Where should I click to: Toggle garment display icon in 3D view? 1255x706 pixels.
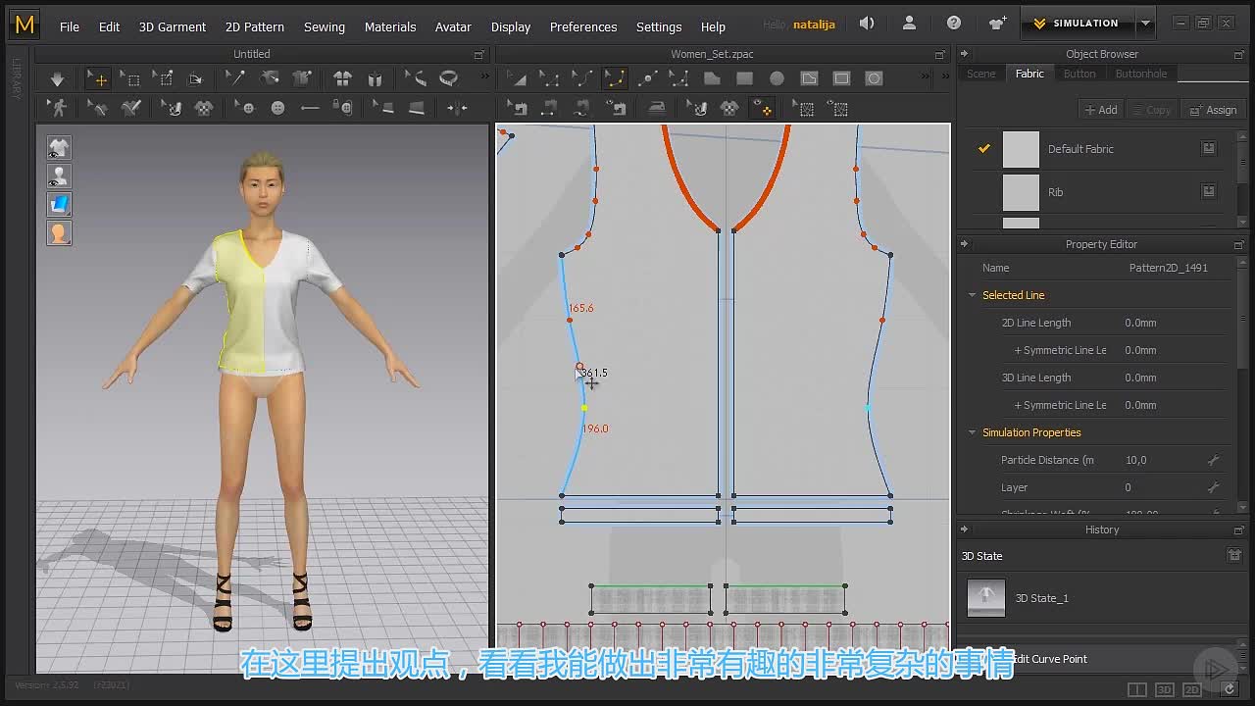(59, 148)
